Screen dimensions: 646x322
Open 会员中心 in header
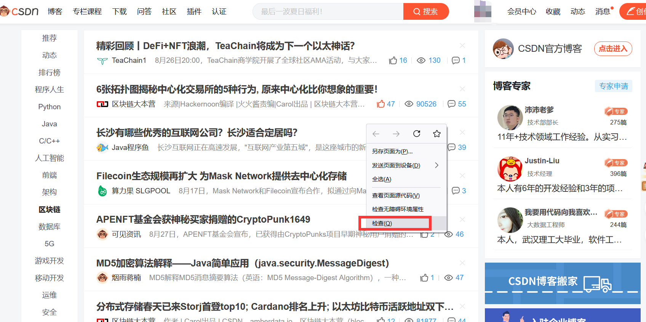click(522, 11)
